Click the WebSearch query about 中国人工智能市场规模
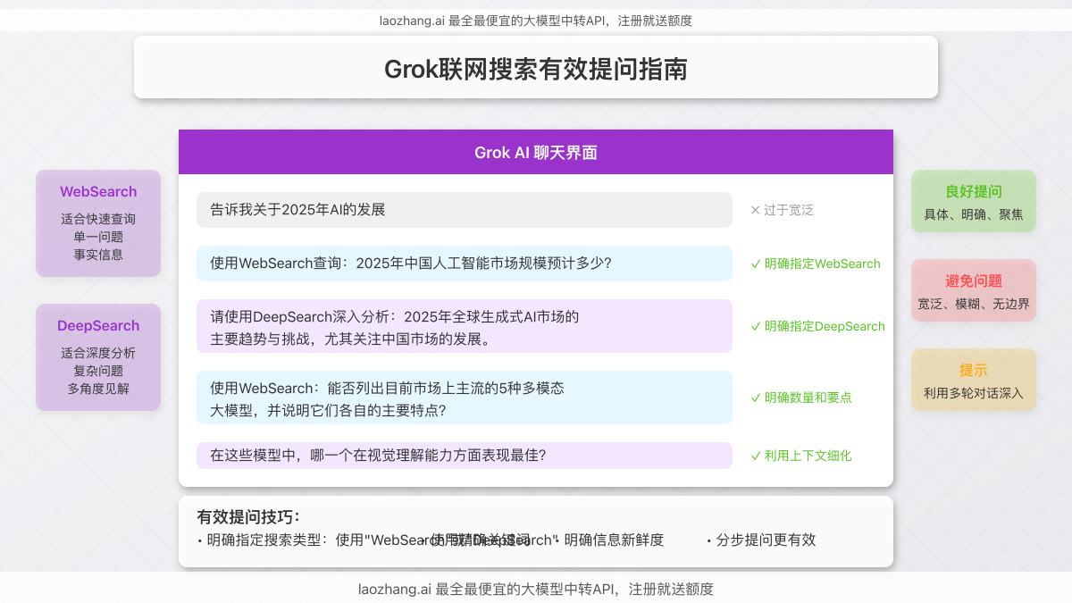Viewport: 1072px width, 603px height. coord(465,264)
